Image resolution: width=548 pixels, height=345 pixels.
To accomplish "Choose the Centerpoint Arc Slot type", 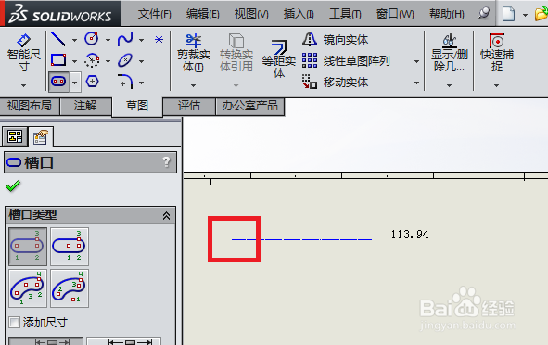I will [x=70, y=288].
